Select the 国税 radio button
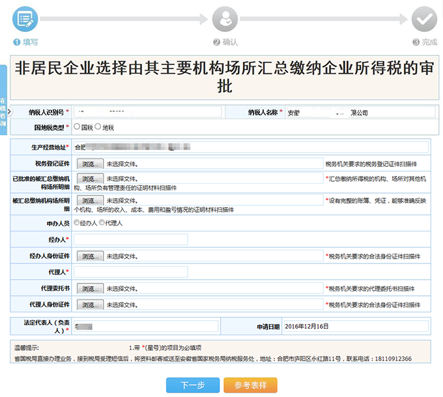The image size is (443, 397). click(x=77, y=127)
